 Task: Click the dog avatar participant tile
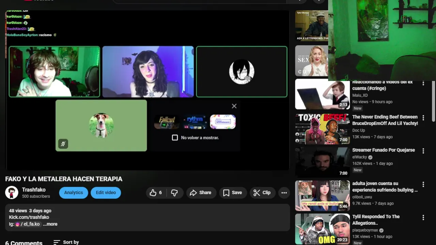click(x=101, y=125)
